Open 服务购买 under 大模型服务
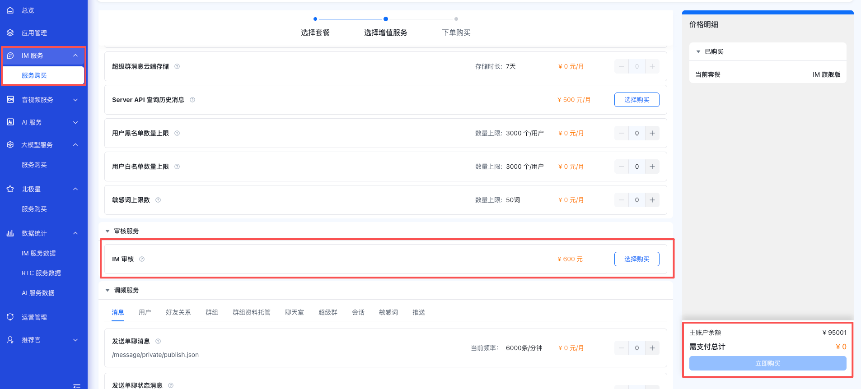 [34, 165]
